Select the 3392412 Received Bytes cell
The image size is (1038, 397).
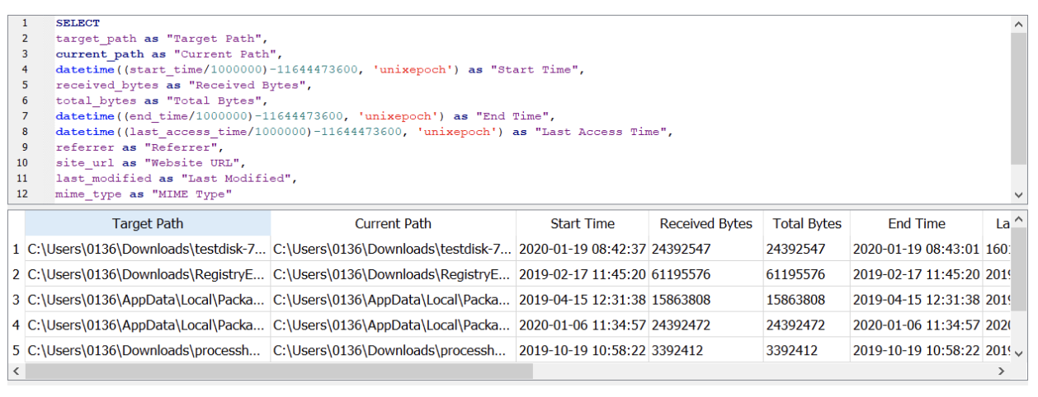pos(706,350)
